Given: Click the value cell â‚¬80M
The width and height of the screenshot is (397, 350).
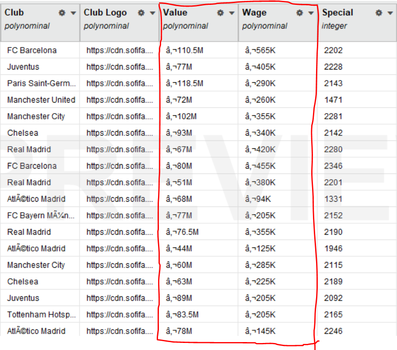Looking at the screenshot, I should 179,166.
